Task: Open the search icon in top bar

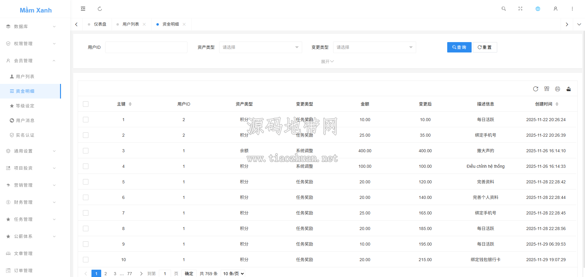Action: (504, 9)
